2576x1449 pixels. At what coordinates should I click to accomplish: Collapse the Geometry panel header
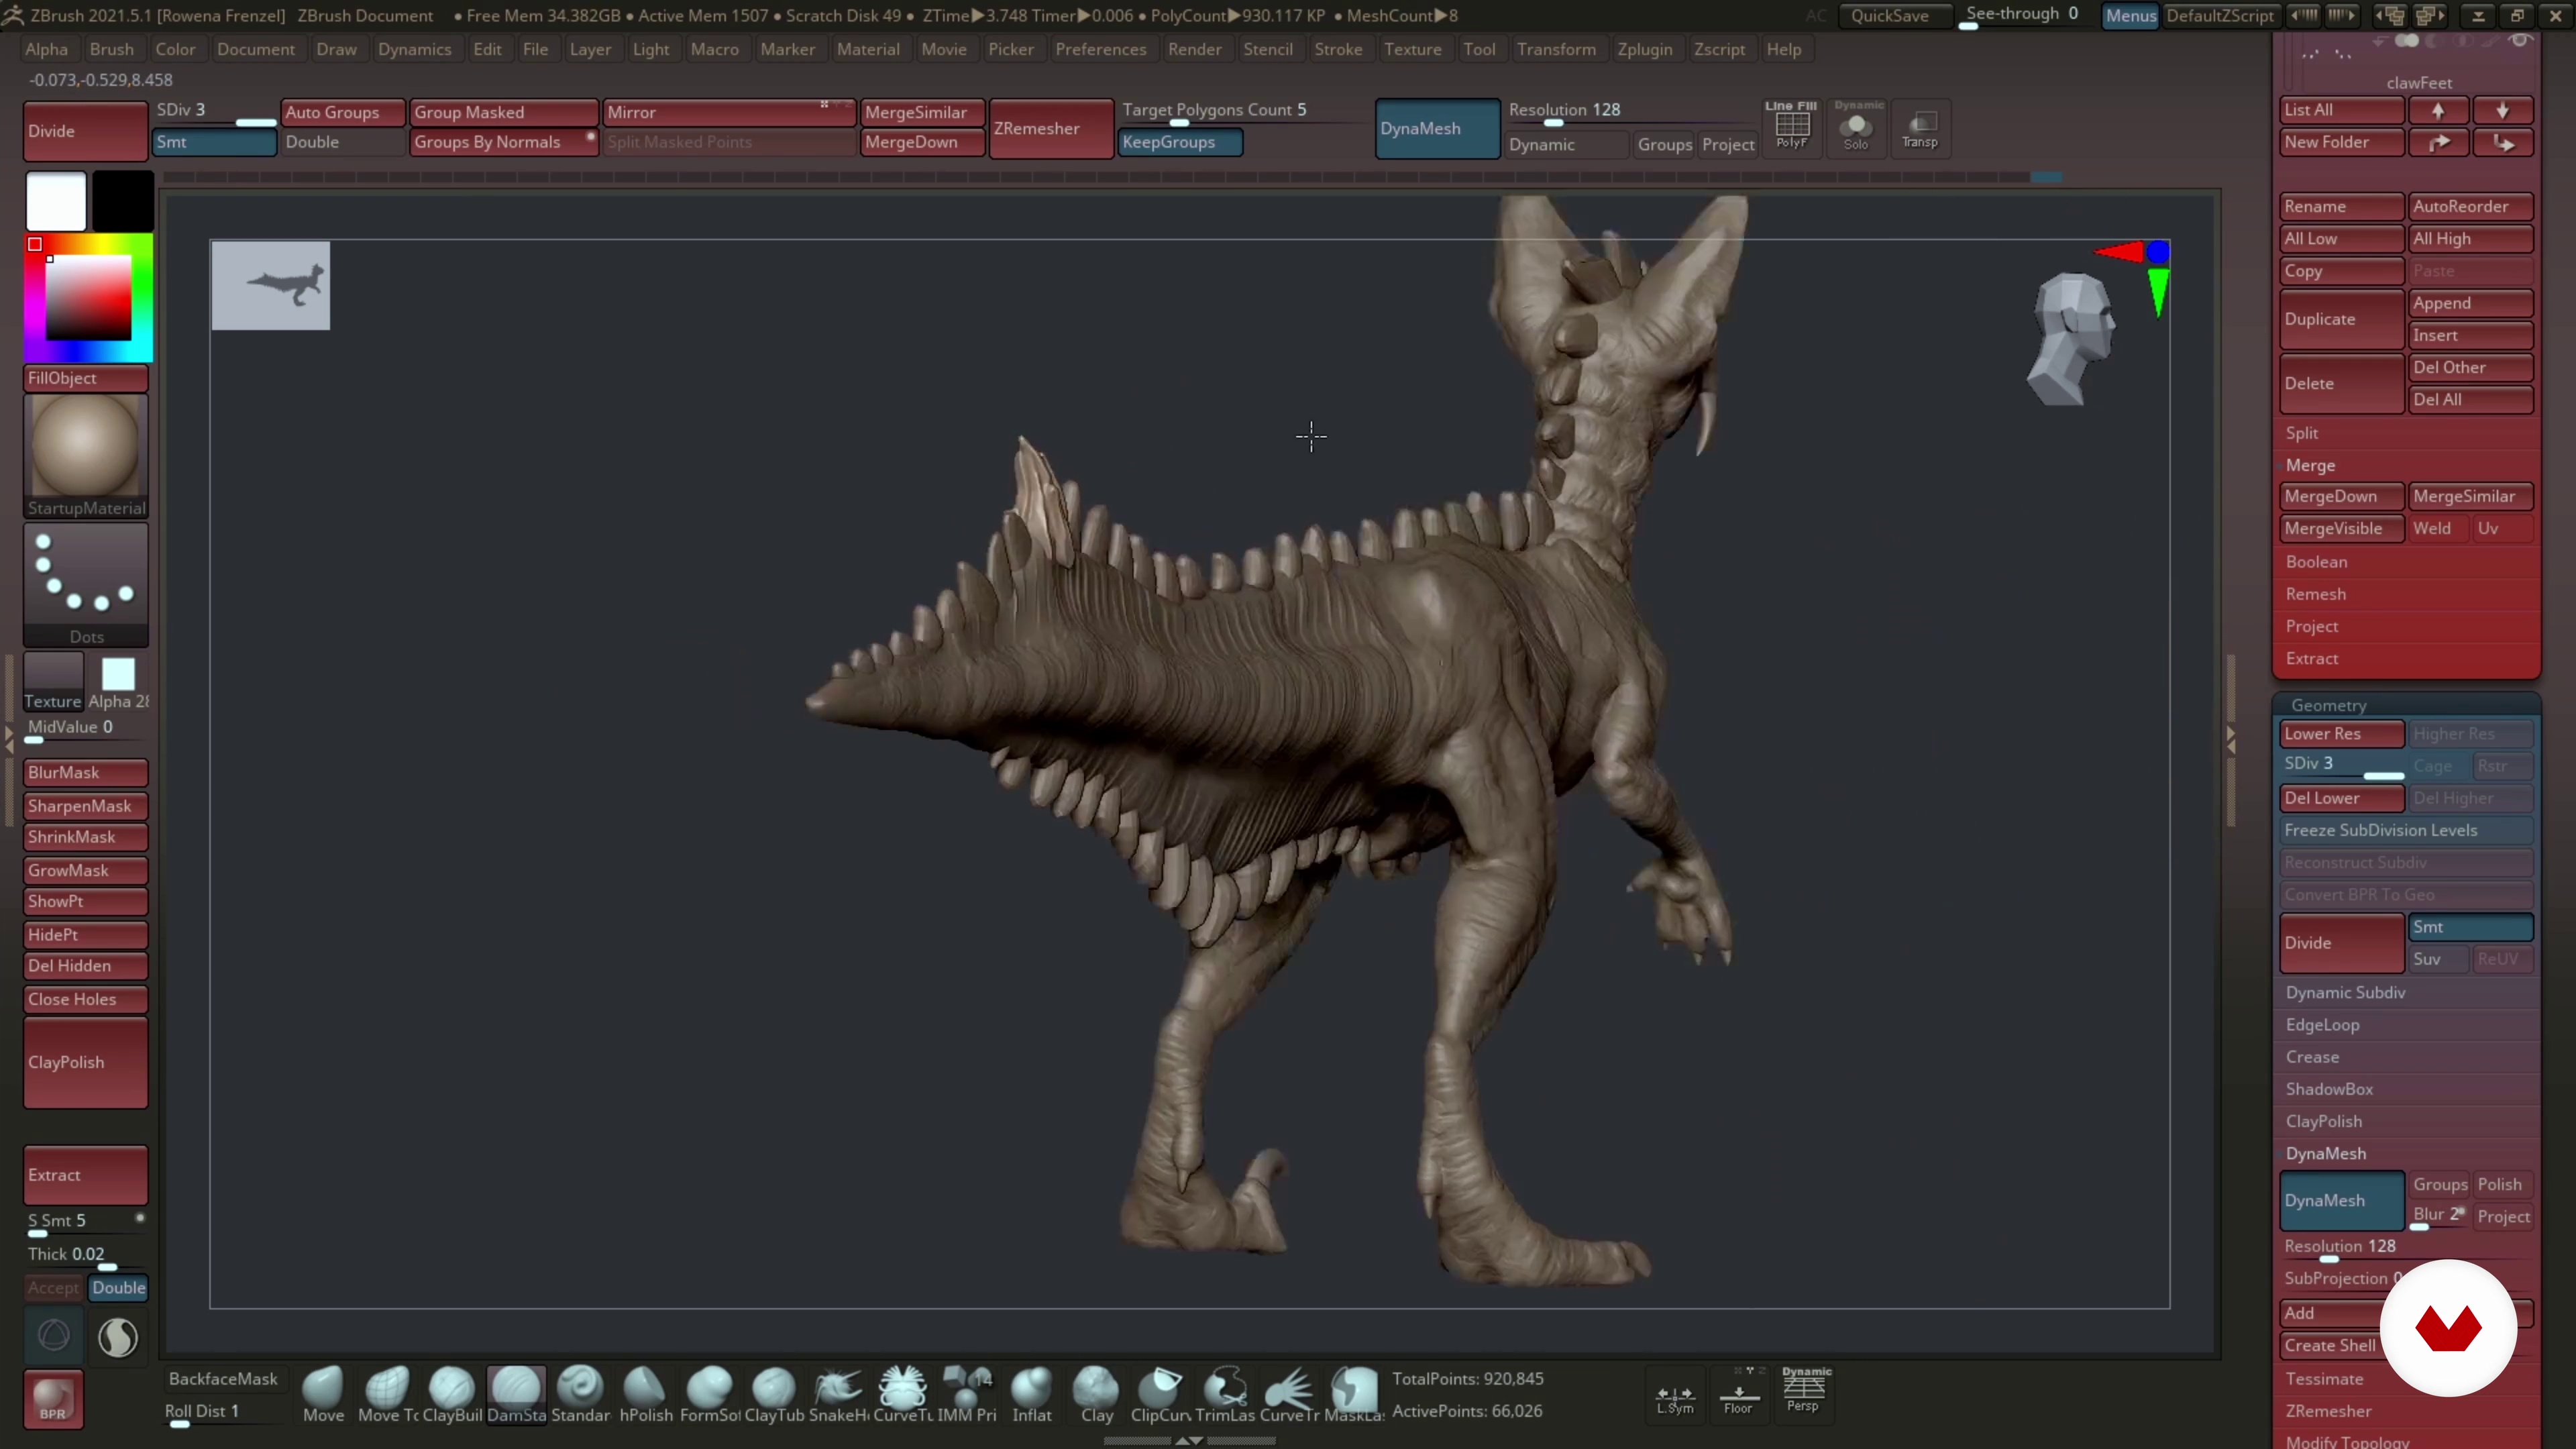[2329, 705]
